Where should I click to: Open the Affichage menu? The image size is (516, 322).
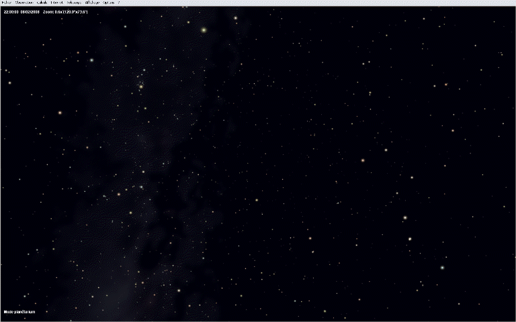[x=92, y=3]
